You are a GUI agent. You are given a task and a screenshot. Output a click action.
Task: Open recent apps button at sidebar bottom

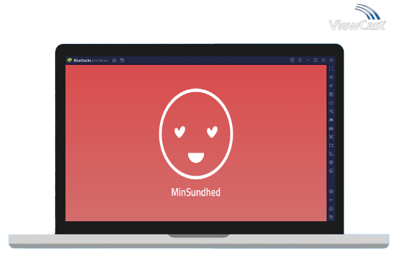pos(331,217)
